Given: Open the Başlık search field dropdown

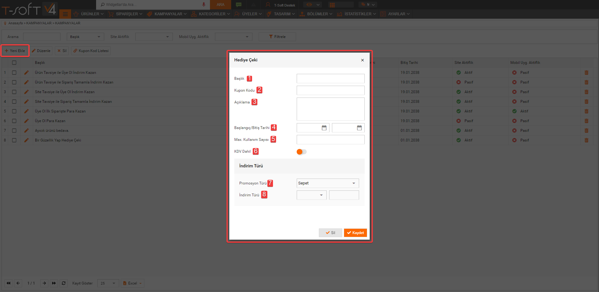Looking at the screenshot, I should click(85, 37).
